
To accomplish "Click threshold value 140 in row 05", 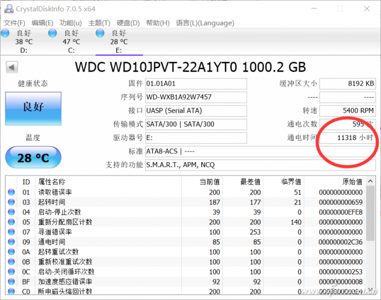I will (296, 222).
